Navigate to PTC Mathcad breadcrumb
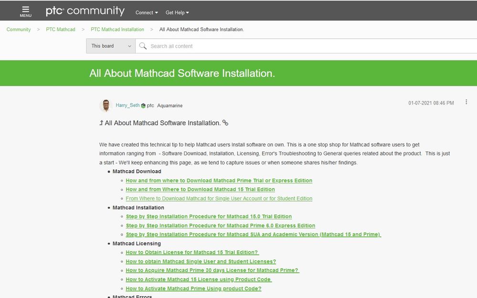Viewport: 477px width, 298px height. click(61, 30)
